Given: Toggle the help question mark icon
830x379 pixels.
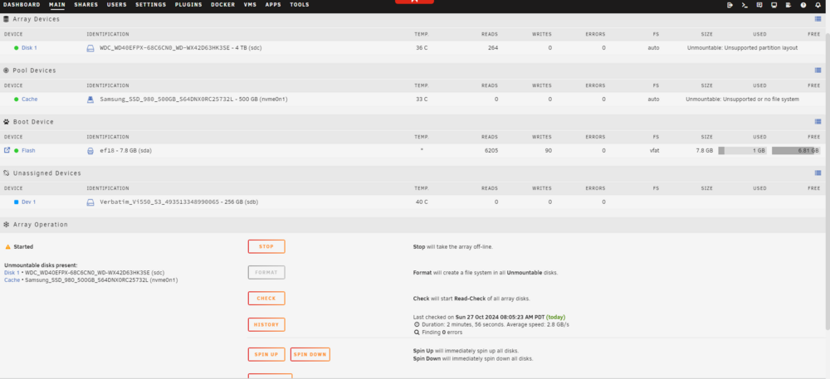Looking at the screenshot, I should 803,5.
